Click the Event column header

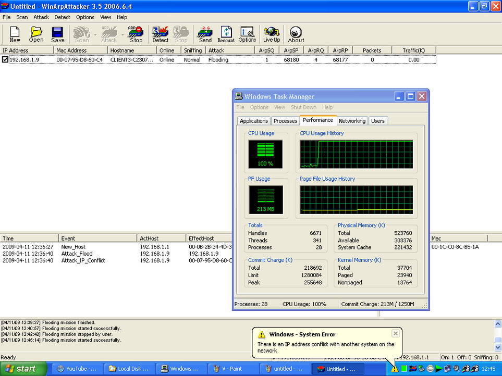click(97, 238)
